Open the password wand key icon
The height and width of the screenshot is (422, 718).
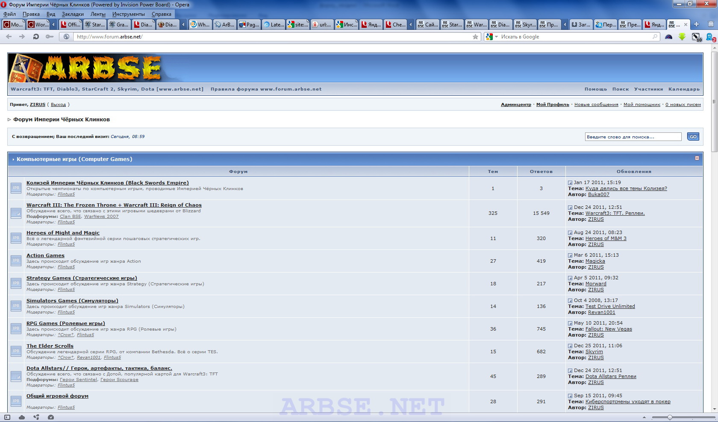coord(50,37)
